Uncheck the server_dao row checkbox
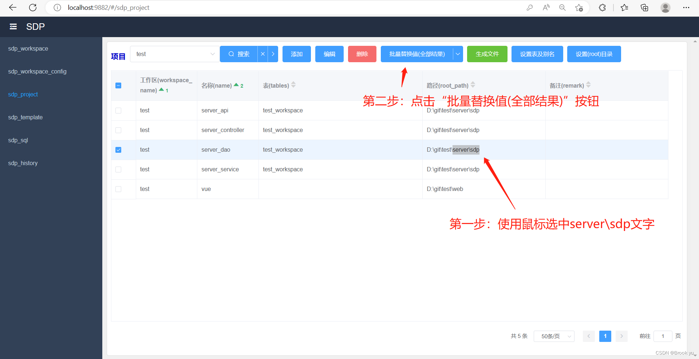The image size is (699, 359). pos(118,150)
